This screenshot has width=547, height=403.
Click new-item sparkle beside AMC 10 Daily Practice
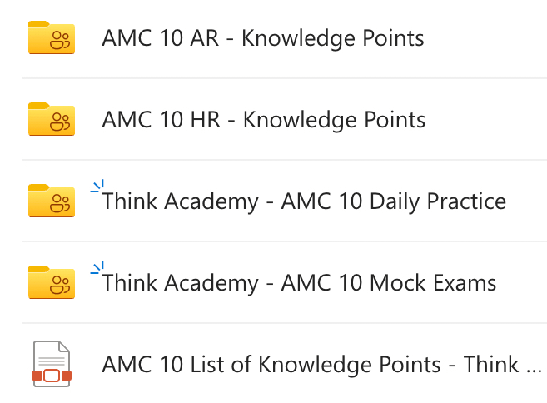[x=97, y=187]
